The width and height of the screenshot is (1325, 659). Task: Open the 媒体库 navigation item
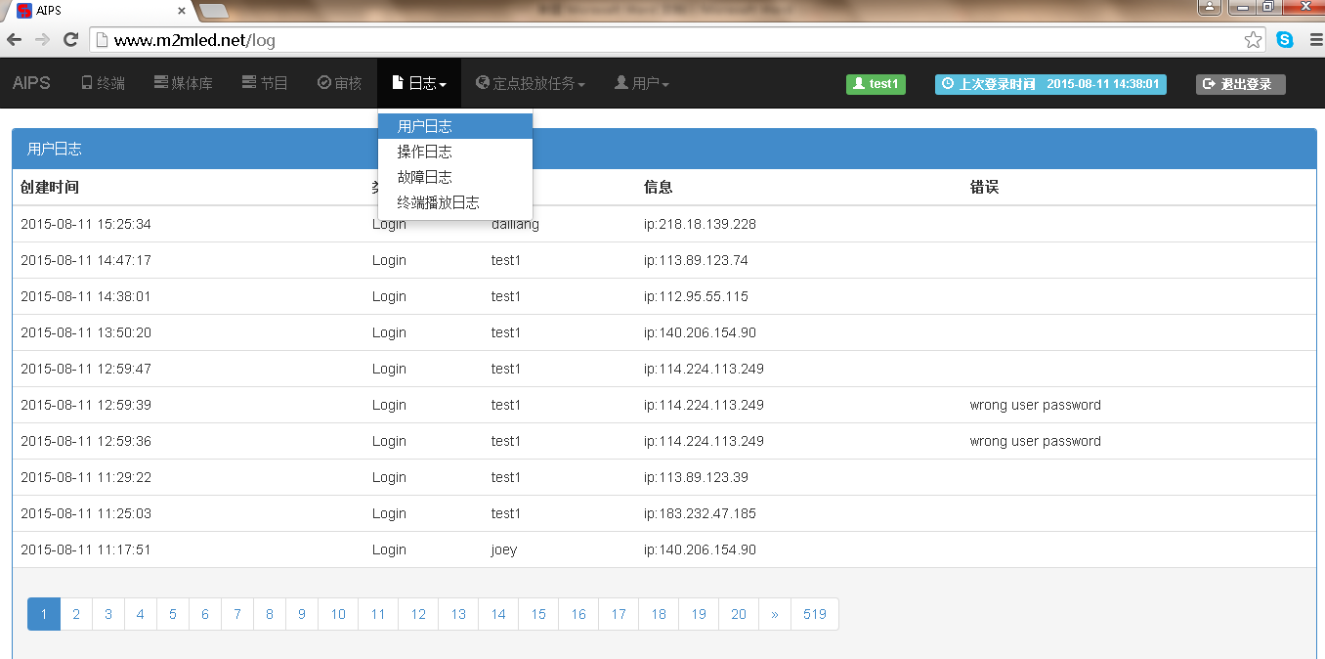184,83
